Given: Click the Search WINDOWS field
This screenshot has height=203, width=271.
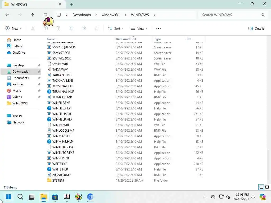Looking at the screenshot, I should pos(232,15).
